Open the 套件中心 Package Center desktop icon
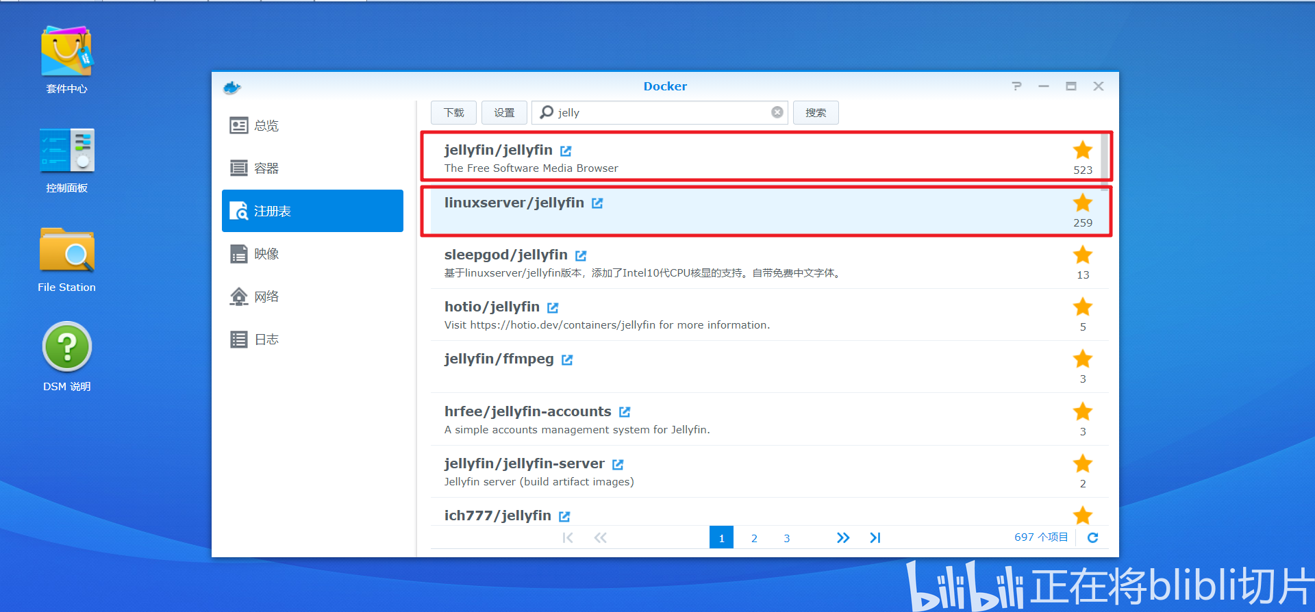Viewport: 1315px width, 612px height. [66, 60]
